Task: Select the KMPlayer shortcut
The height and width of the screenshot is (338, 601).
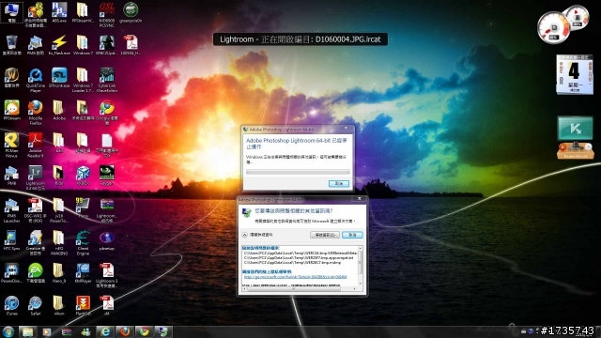Action: pyautogui.click(x=83, y=273)
